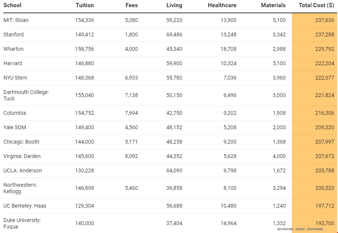Click the Living column header
Viewport: 338px width, 233px height.
tap(174, 5)
